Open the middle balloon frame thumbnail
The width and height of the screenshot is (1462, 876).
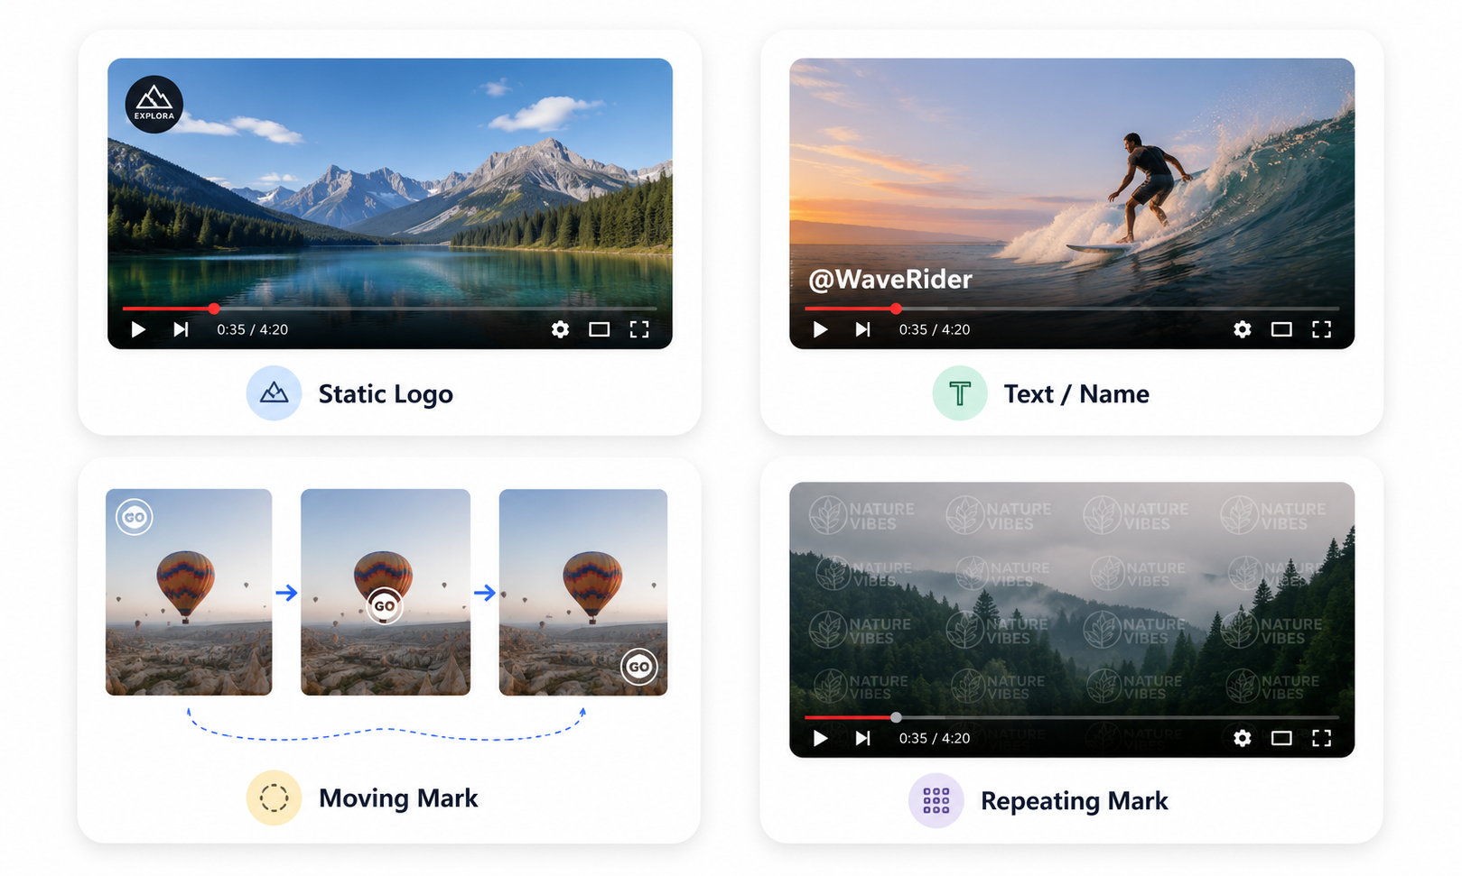pyautogui.click(x=386, y=592)
